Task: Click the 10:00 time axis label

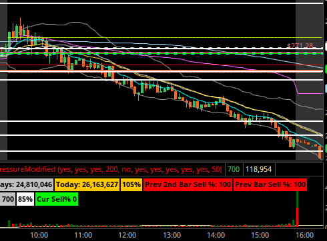Action: click(39, 235)
